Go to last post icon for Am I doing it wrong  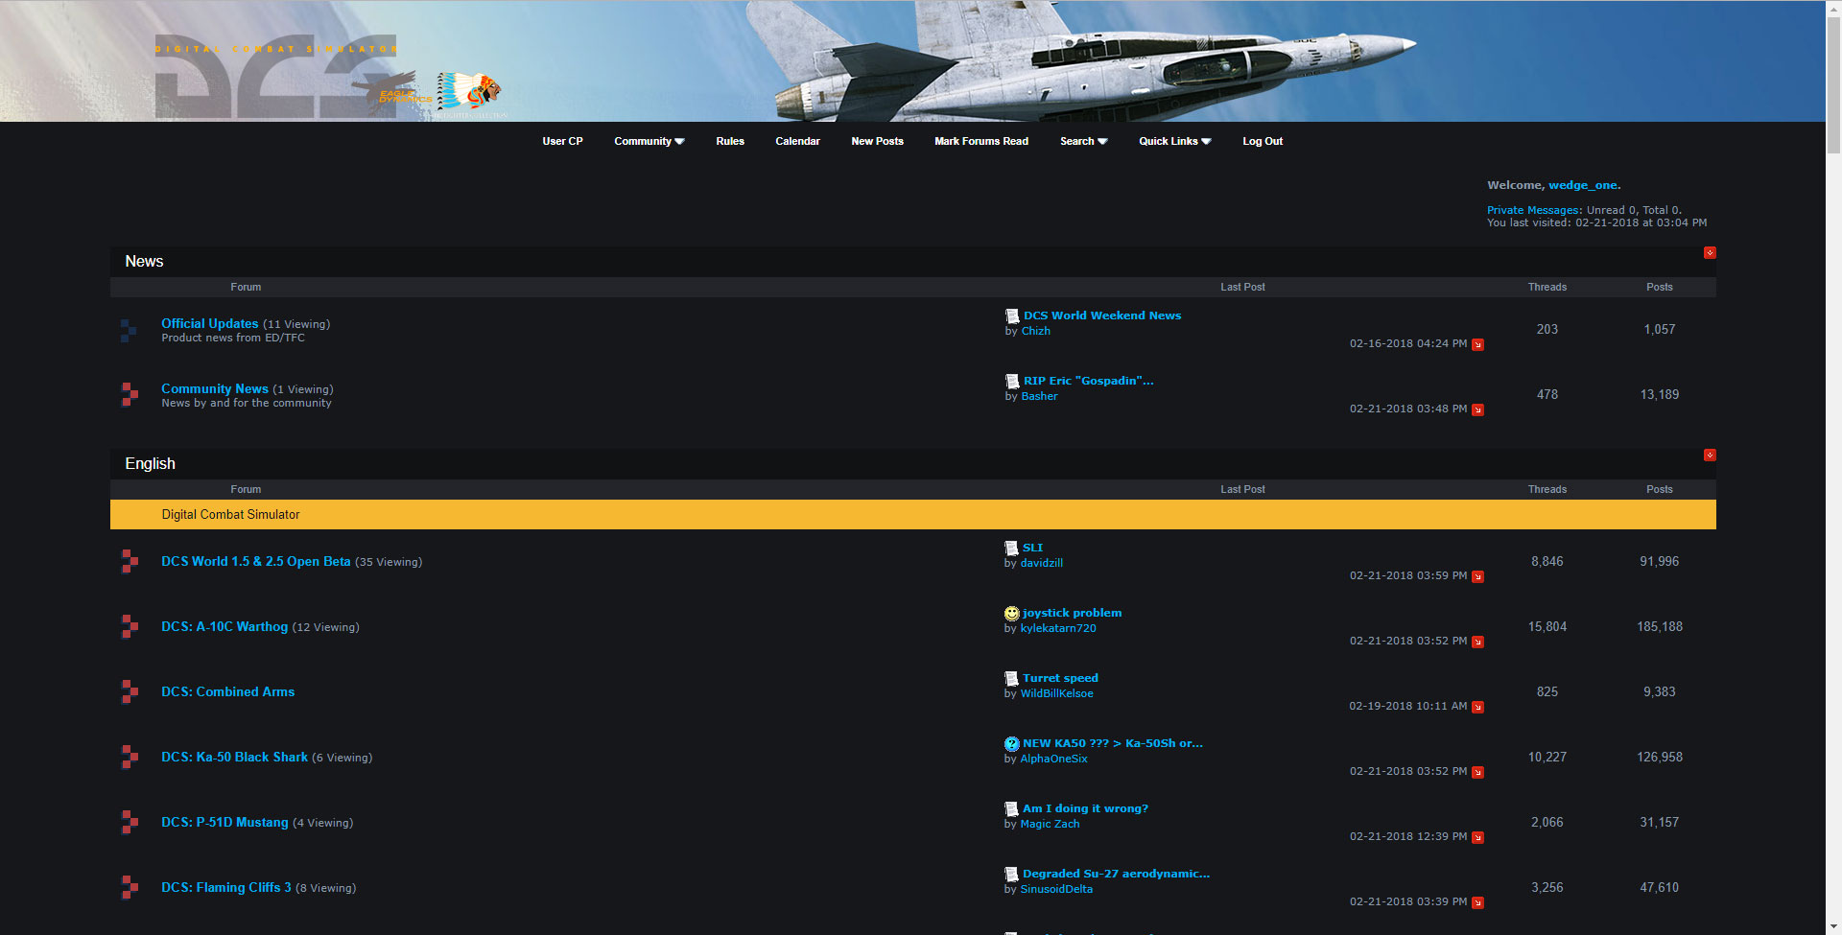coord(1478,837)
